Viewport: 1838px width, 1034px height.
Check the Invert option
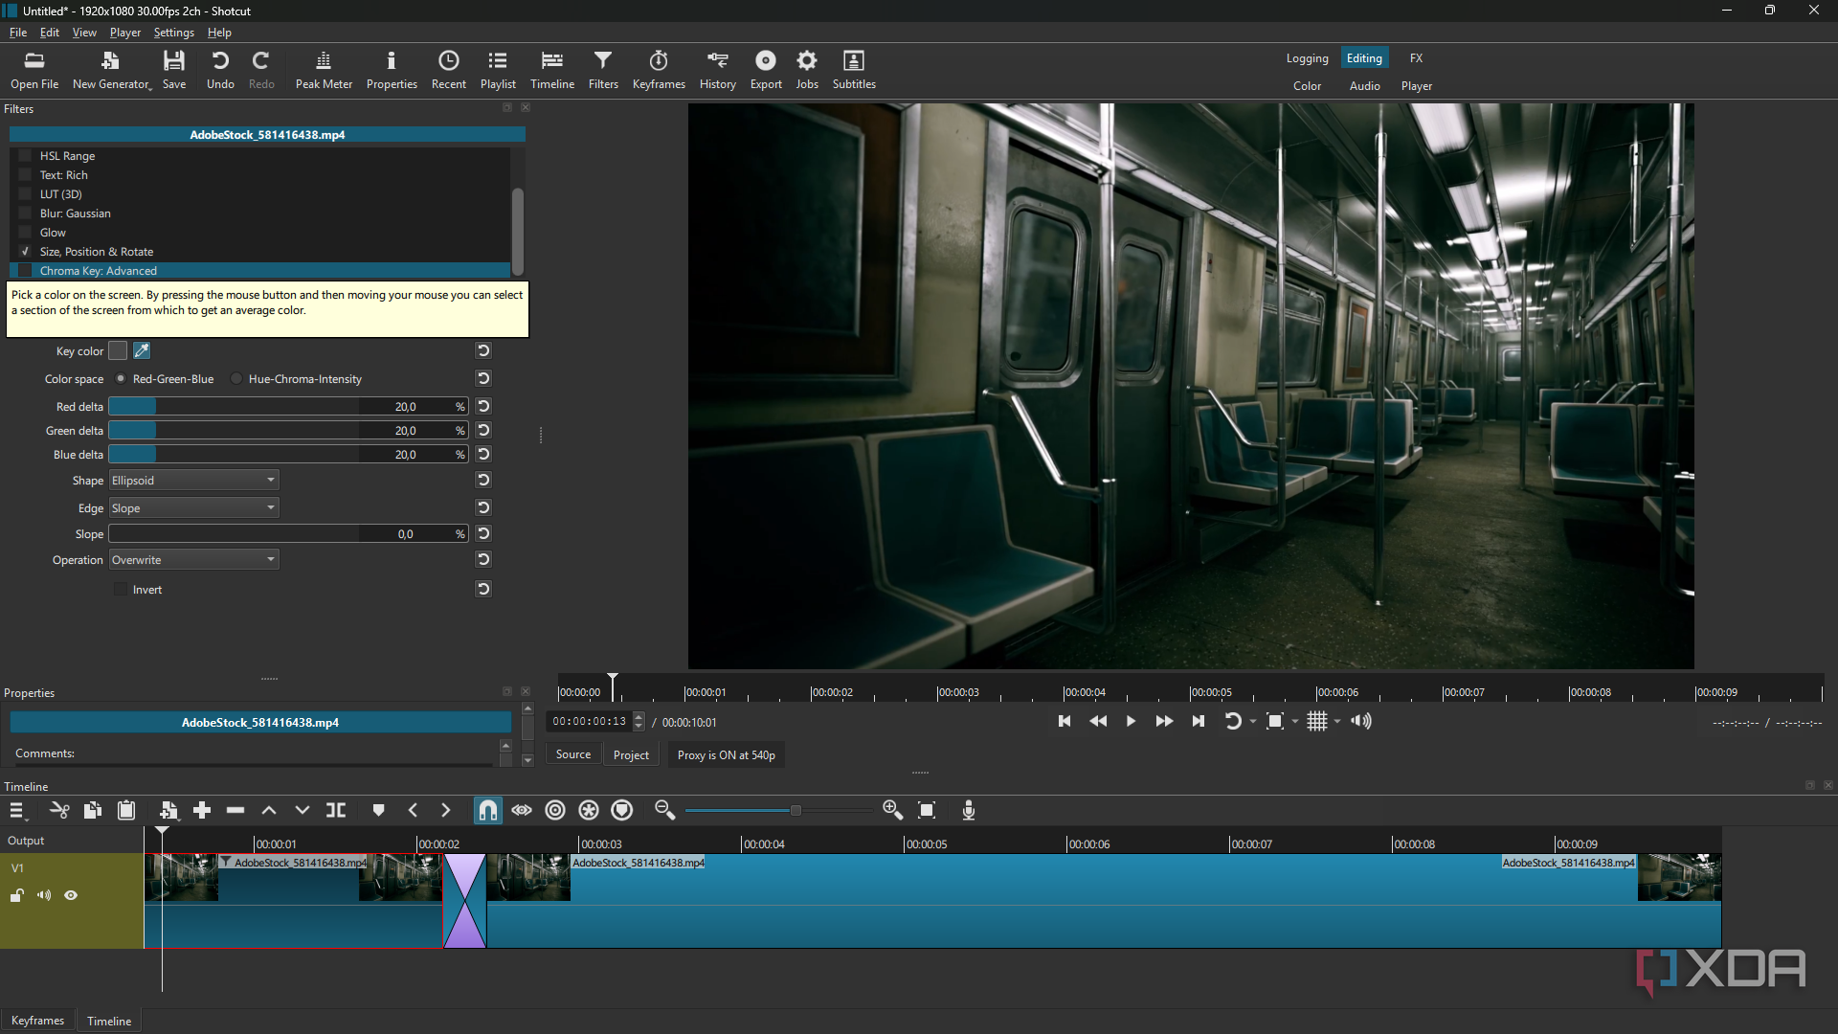click(x=121, y=590)
